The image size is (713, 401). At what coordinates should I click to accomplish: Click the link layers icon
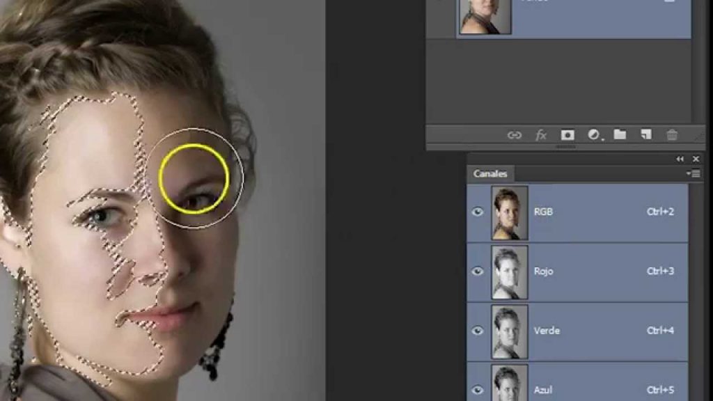coord(514,135)
